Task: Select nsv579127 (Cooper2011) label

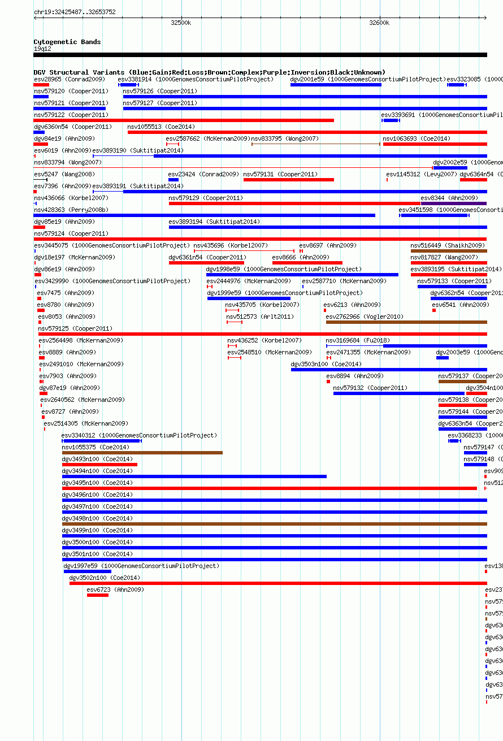Action: pos(161,103)
